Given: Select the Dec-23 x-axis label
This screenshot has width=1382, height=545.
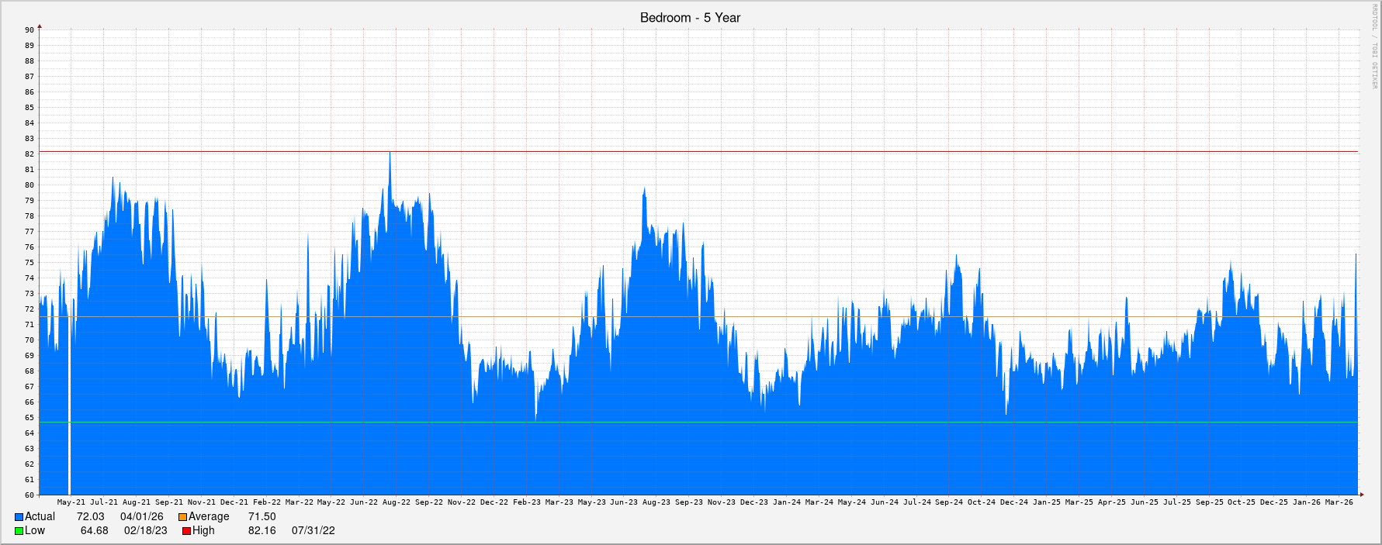Looking at the screenshot, I should tap(753, 502).
